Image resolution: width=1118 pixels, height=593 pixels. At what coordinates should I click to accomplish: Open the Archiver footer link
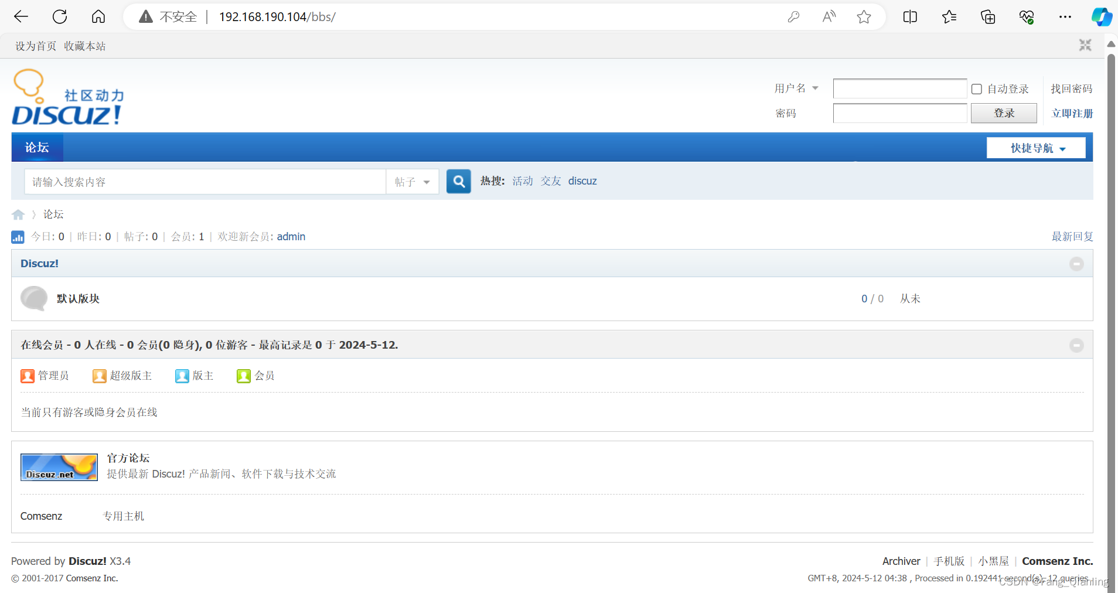coord(901,561)
